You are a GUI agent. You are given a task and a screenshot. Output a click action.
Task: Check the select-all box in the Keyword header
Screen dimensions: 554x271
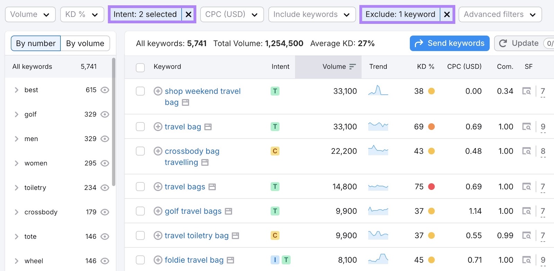tap(140, 67)
